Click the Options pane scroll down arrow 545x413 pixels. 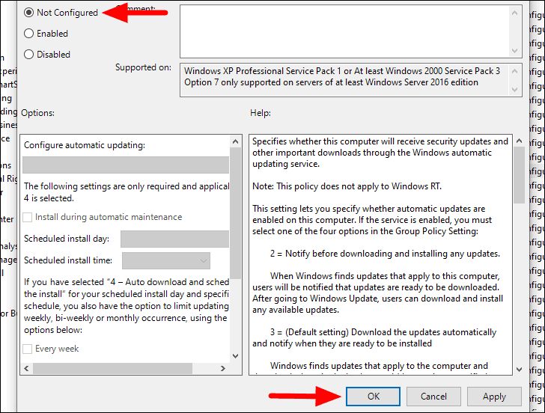[235, 355]
